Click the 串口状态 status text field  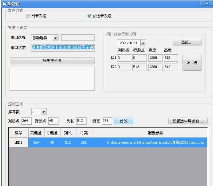click(x=63, y=48)
